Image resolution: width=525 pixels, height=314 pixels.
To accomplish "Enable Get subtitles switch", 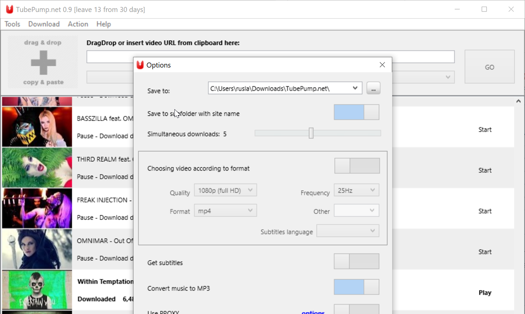I will [356, 262].
